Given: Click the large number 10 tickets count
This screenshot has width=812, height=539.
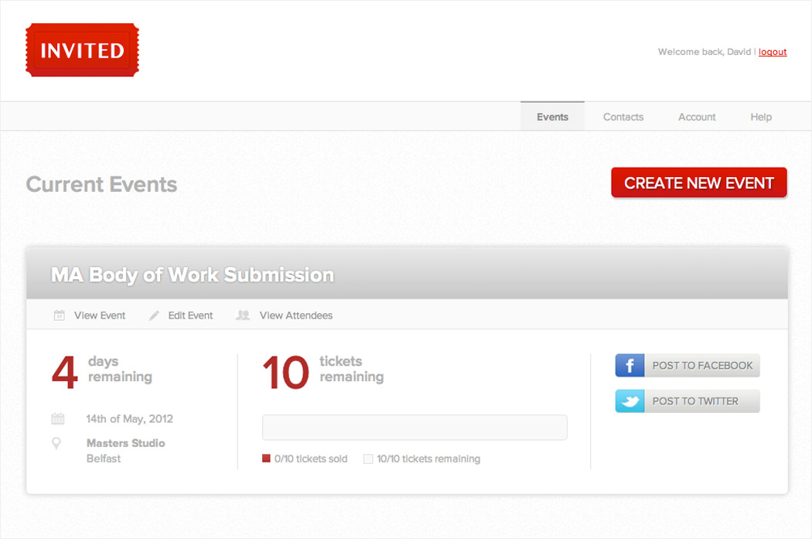Looking at the screenshot, I should click(x=286, y=372).
